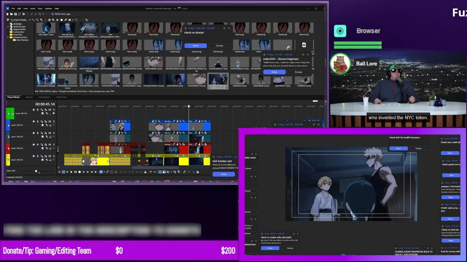This screenshot has width=467, height=262.
Task: Open the Import Media dropdown arrow
Action: point(30,20)
